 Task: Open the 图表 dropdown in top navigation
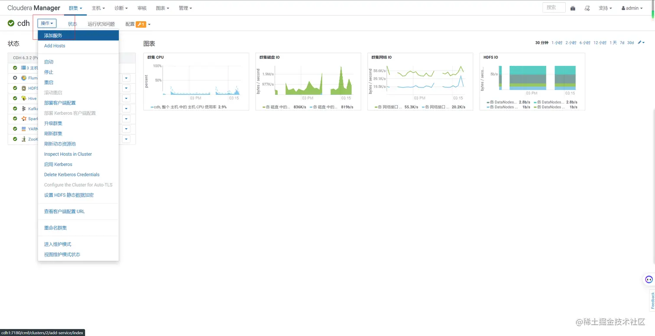point(162,8)
